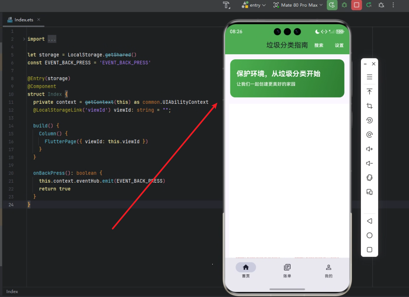Open the vertical three-dot more menu
The image size is (409, 297).
[393, 5]
